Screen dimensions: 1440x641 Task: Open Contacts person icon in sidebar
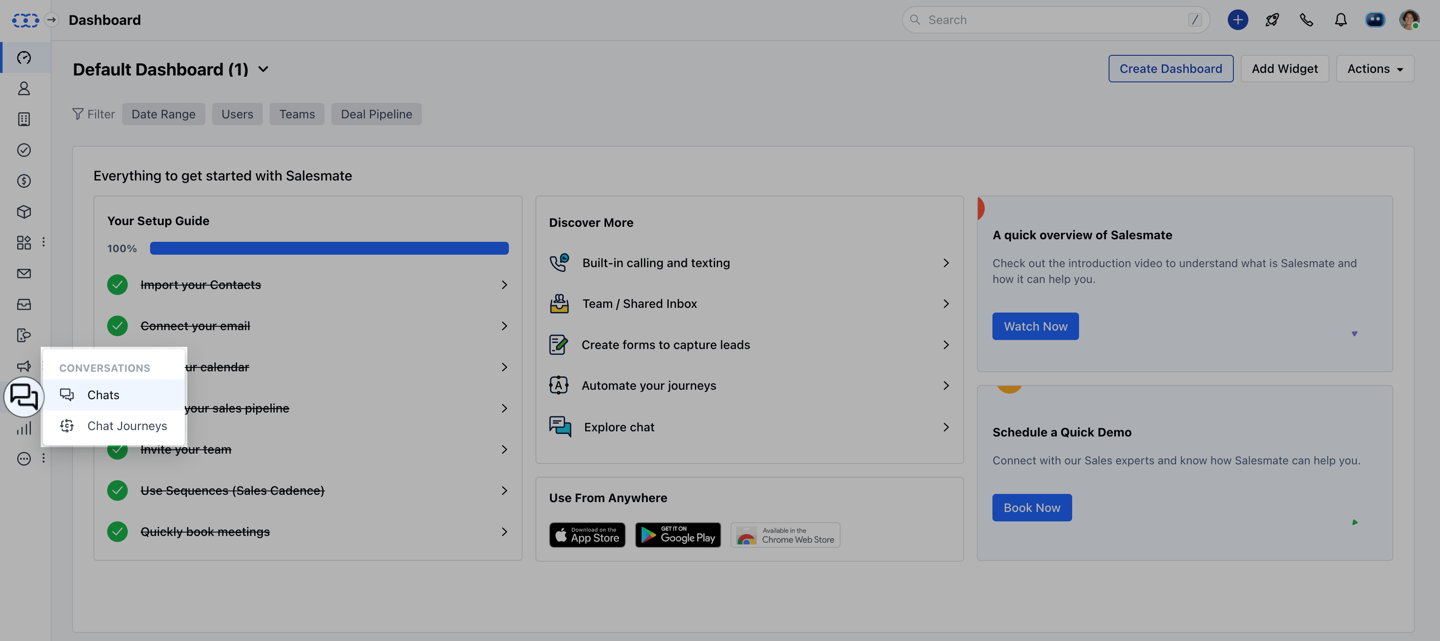tap(24, 88)
